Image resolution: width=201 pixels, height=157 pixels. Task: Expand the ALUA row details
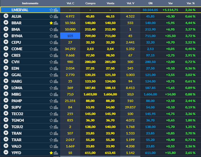pos(6,16)
